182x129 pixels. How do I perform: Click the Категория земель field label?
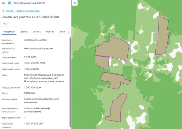tap(9, 99)
